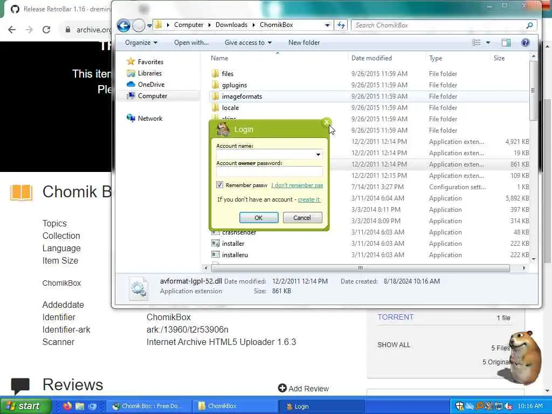The height and width of the screenshot is (414, 552).
Task: Click the Back arrow in Explorer window
Action: pyautogui.click(x=123, y=25)
